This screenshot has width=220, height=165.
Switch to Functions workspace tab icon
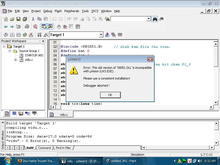click(x=27, y=113)
